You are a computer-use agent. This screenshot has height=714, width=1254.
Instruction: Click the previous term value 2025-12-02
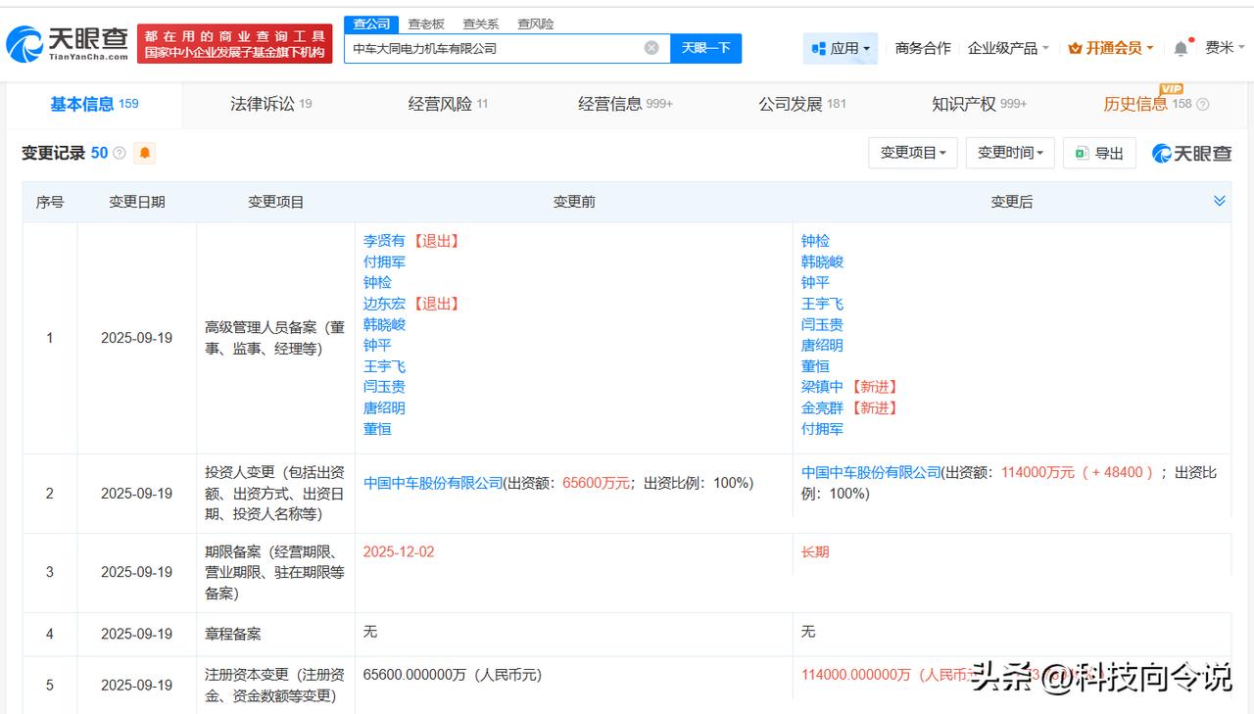click(399, 551)
